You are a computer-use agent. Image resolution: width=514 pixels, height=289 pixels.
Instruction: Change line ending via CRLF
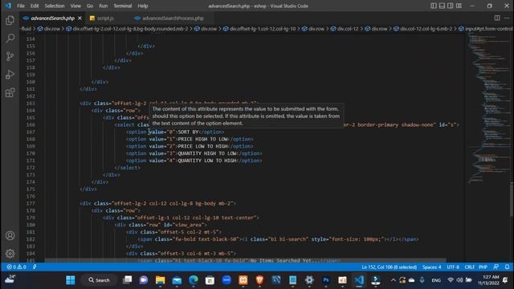click(x=469, y=267)
